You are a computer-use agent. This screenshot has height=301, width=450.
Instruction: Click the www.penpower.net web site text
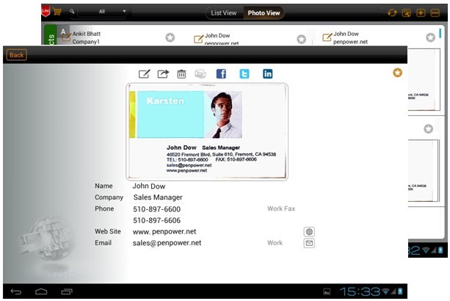(164, 231)
